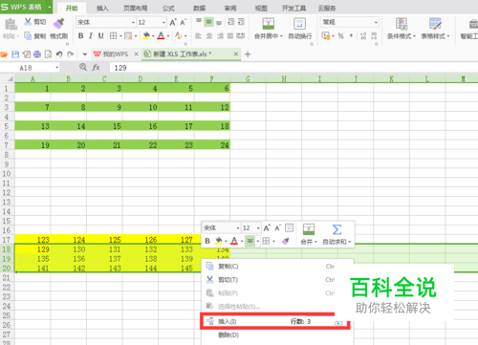Open Conditional Formatting (条件格式) menu
This screenshot has height=345, width=478.
coord(402,29)
